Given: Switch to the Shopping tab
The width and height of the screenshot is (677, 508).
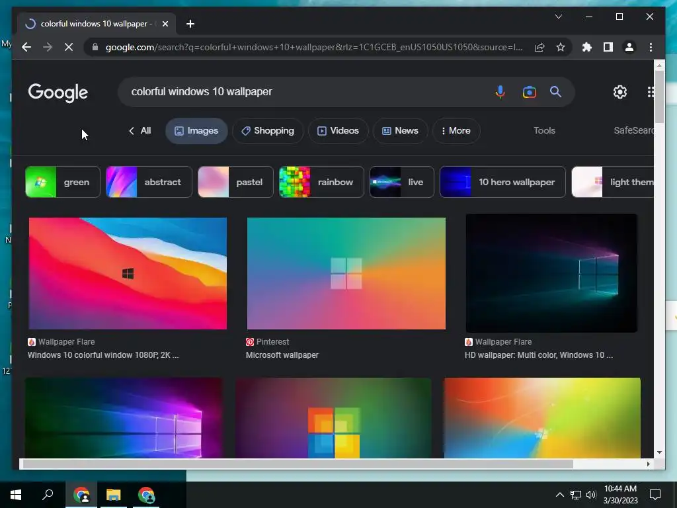Looking at the screenshot, I should pyautogui.click(x=268, y=130).
